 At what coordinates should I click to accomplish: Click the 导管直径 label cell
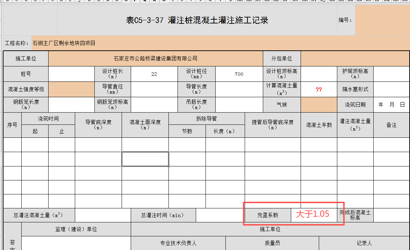(113, 90)
